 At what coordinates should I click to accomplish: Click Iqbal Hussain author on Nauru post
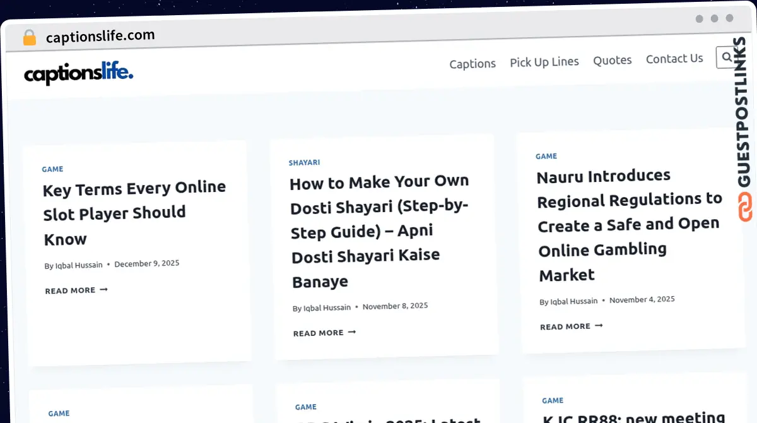tap(573, 301)
